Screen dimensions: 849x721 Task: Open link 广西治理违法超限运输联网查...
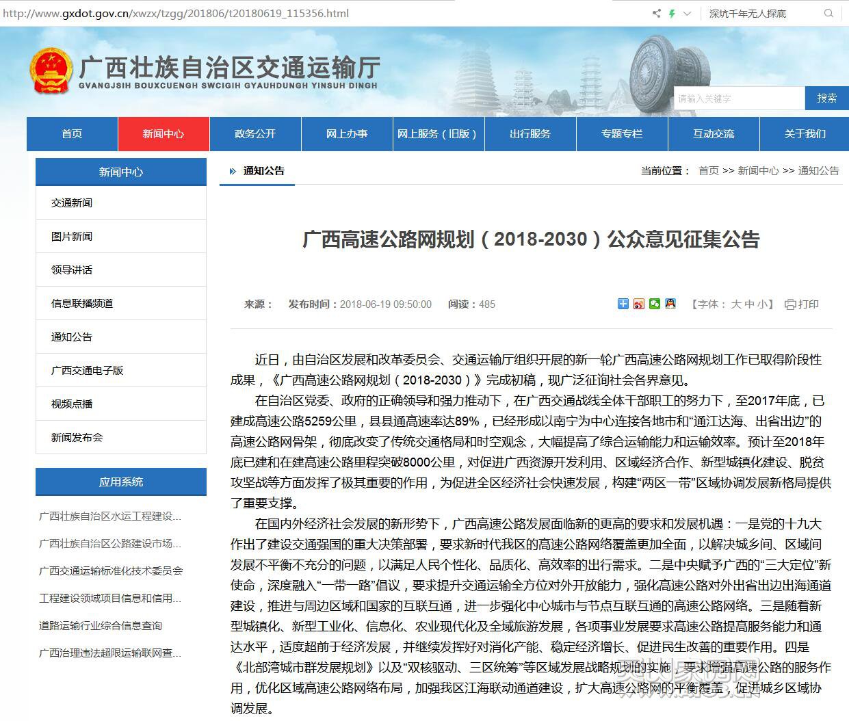tap(110, 653)
